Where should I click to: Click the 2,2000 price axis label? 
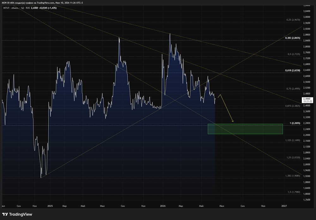point(307,135)
